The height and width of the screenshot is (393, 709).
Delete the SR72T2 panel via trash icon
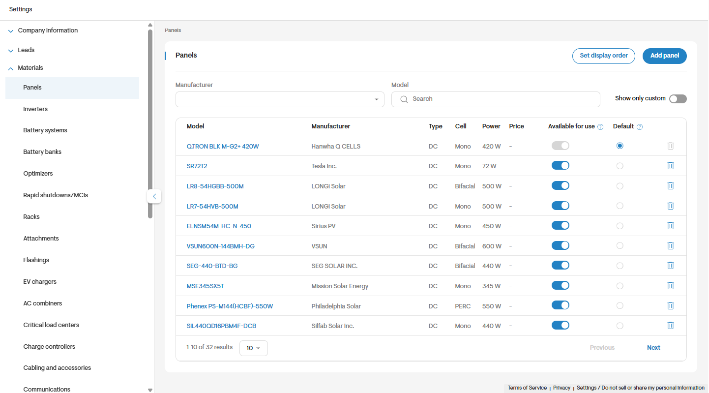tap(670, 166)
